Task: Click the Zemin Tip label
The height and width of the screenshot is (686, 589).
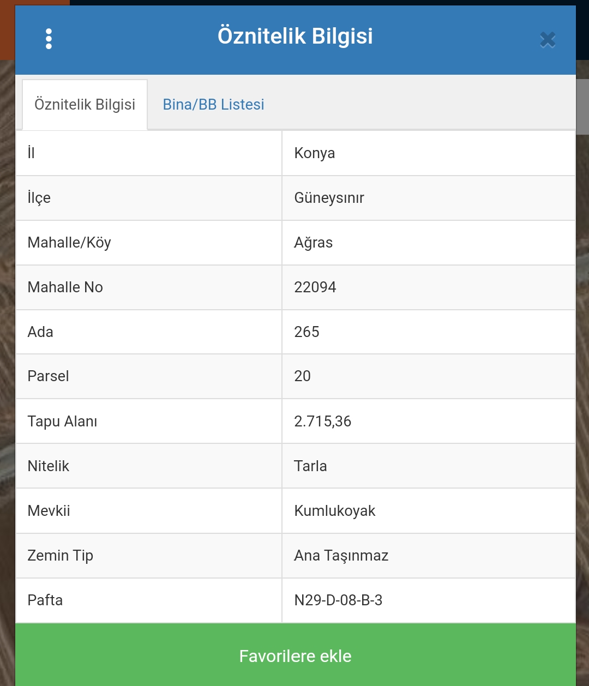Action: tap(60, 556)
